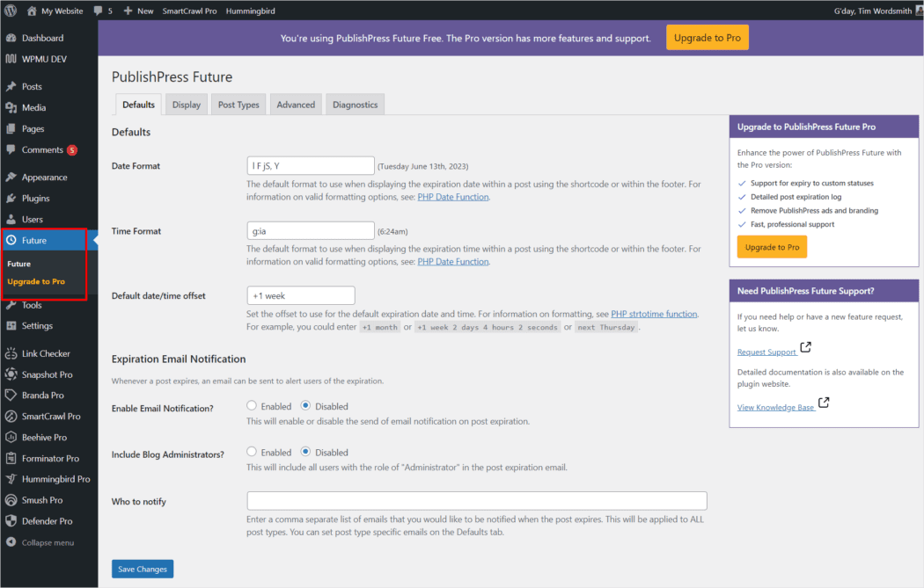The image size is (924, 588).
Task: Click the Save Changes button
Action: pyautogui.click(x=143, y=569)
